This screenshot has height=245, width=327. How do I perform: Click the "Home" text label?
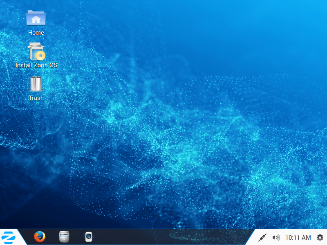[36, 33]
